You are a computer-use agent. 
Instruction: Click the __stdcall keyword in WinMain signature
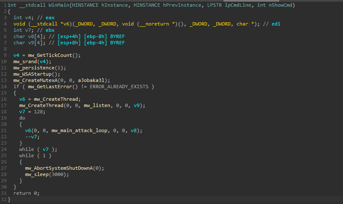32,5
